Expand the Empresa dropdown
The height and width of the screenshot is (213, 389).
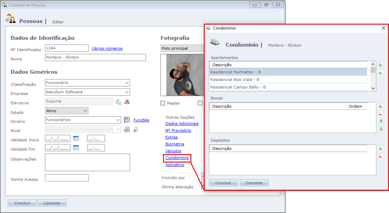click(127, 92)
